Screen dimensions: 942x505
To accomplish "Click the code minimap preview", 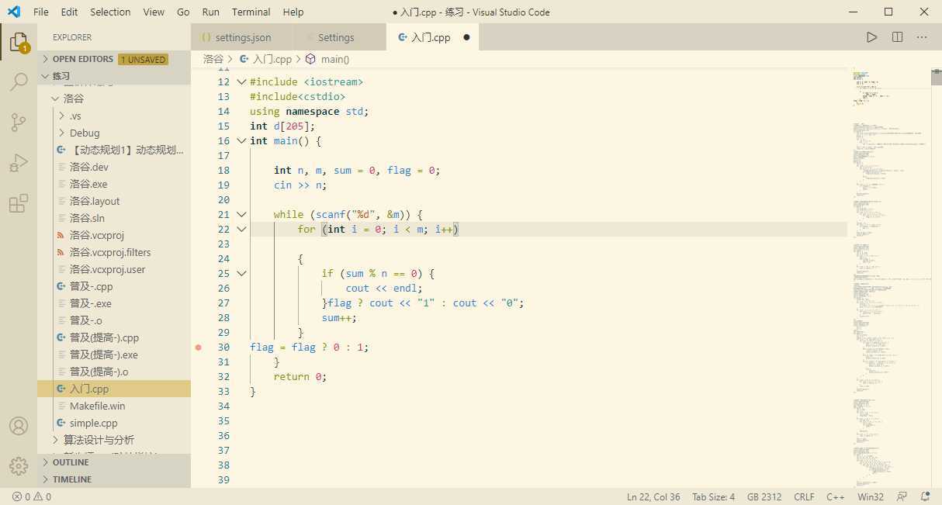I will (x=890, y=277).
